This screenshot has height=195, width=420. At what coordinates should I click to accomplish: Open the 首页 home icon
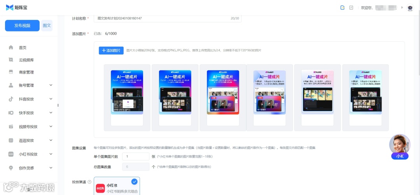coord(11,47)
